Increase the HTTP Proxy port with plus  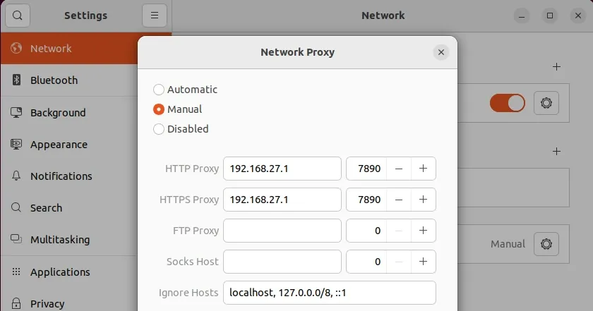(423, 169)
